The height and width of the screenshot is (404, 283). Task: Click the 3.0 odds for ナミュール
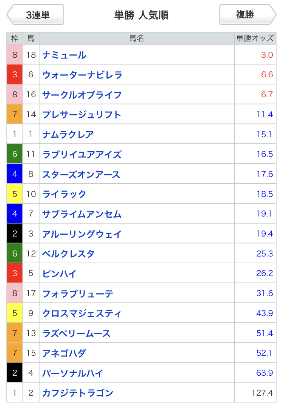pyautogui.click(x=267, y=55)
